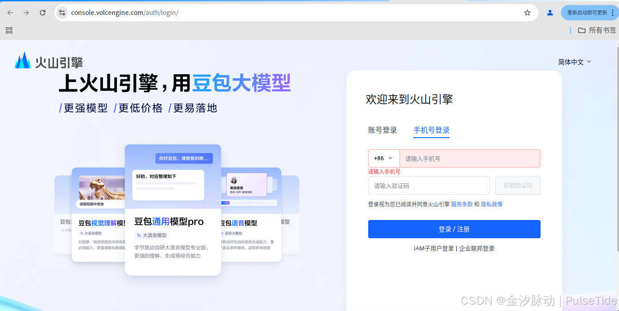Viewport: 619px width, 311px height.
Task: Click the 豆包通用模型pro card
Action: [x=173, y=210]
